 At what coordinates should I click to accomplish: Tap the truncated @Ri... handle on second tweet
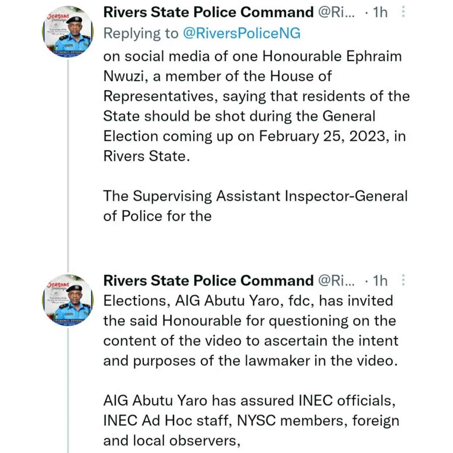(x=336, y=280)
